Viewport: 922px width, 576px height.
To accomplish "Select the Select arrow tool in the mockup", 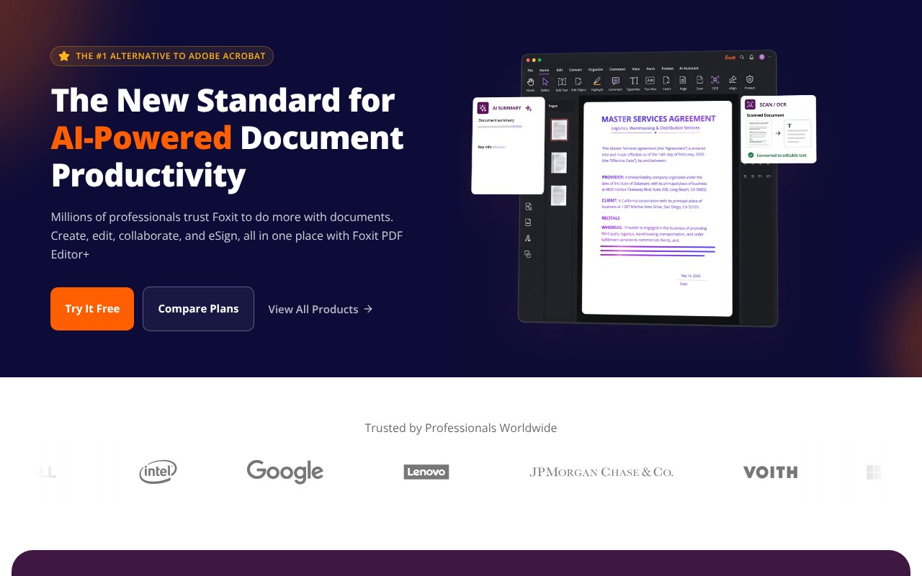I will tap(545, 81).
